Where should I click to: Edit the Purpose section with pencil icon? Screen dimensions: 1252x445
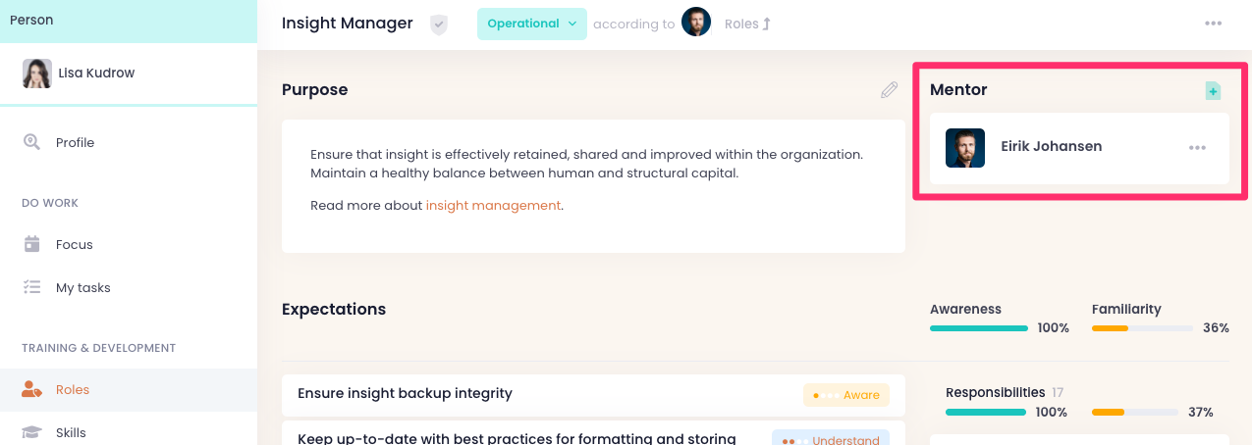pyautogui.click(x=889, y=90)
